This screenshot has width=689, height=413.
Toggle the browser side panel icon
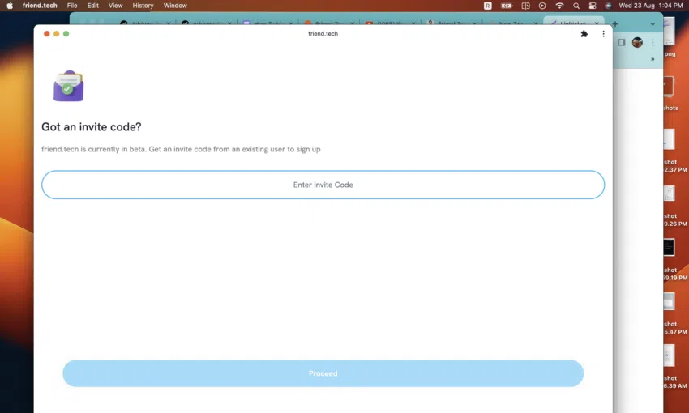(x=622, y=42)
